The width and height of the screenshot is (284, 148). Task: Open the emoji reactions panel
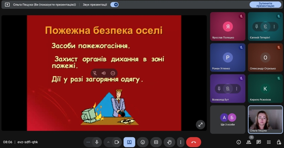coord(143,142)
